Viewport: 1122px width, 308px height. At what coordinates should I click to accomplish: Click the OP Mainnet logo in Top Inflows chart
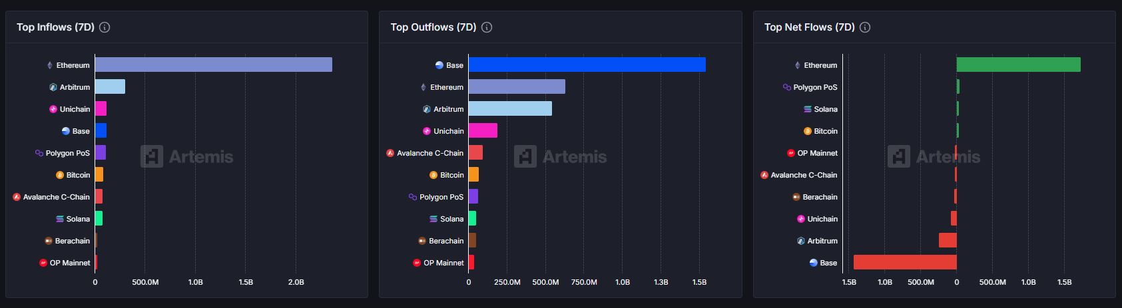click(x=43, y=263)
